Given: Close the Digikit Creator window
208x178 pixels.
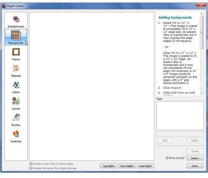Looking at the screenshot, I should point(201,5).
